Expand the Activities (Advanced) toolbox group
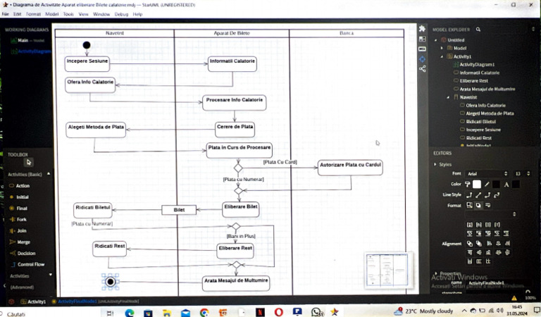 [51, 275]
